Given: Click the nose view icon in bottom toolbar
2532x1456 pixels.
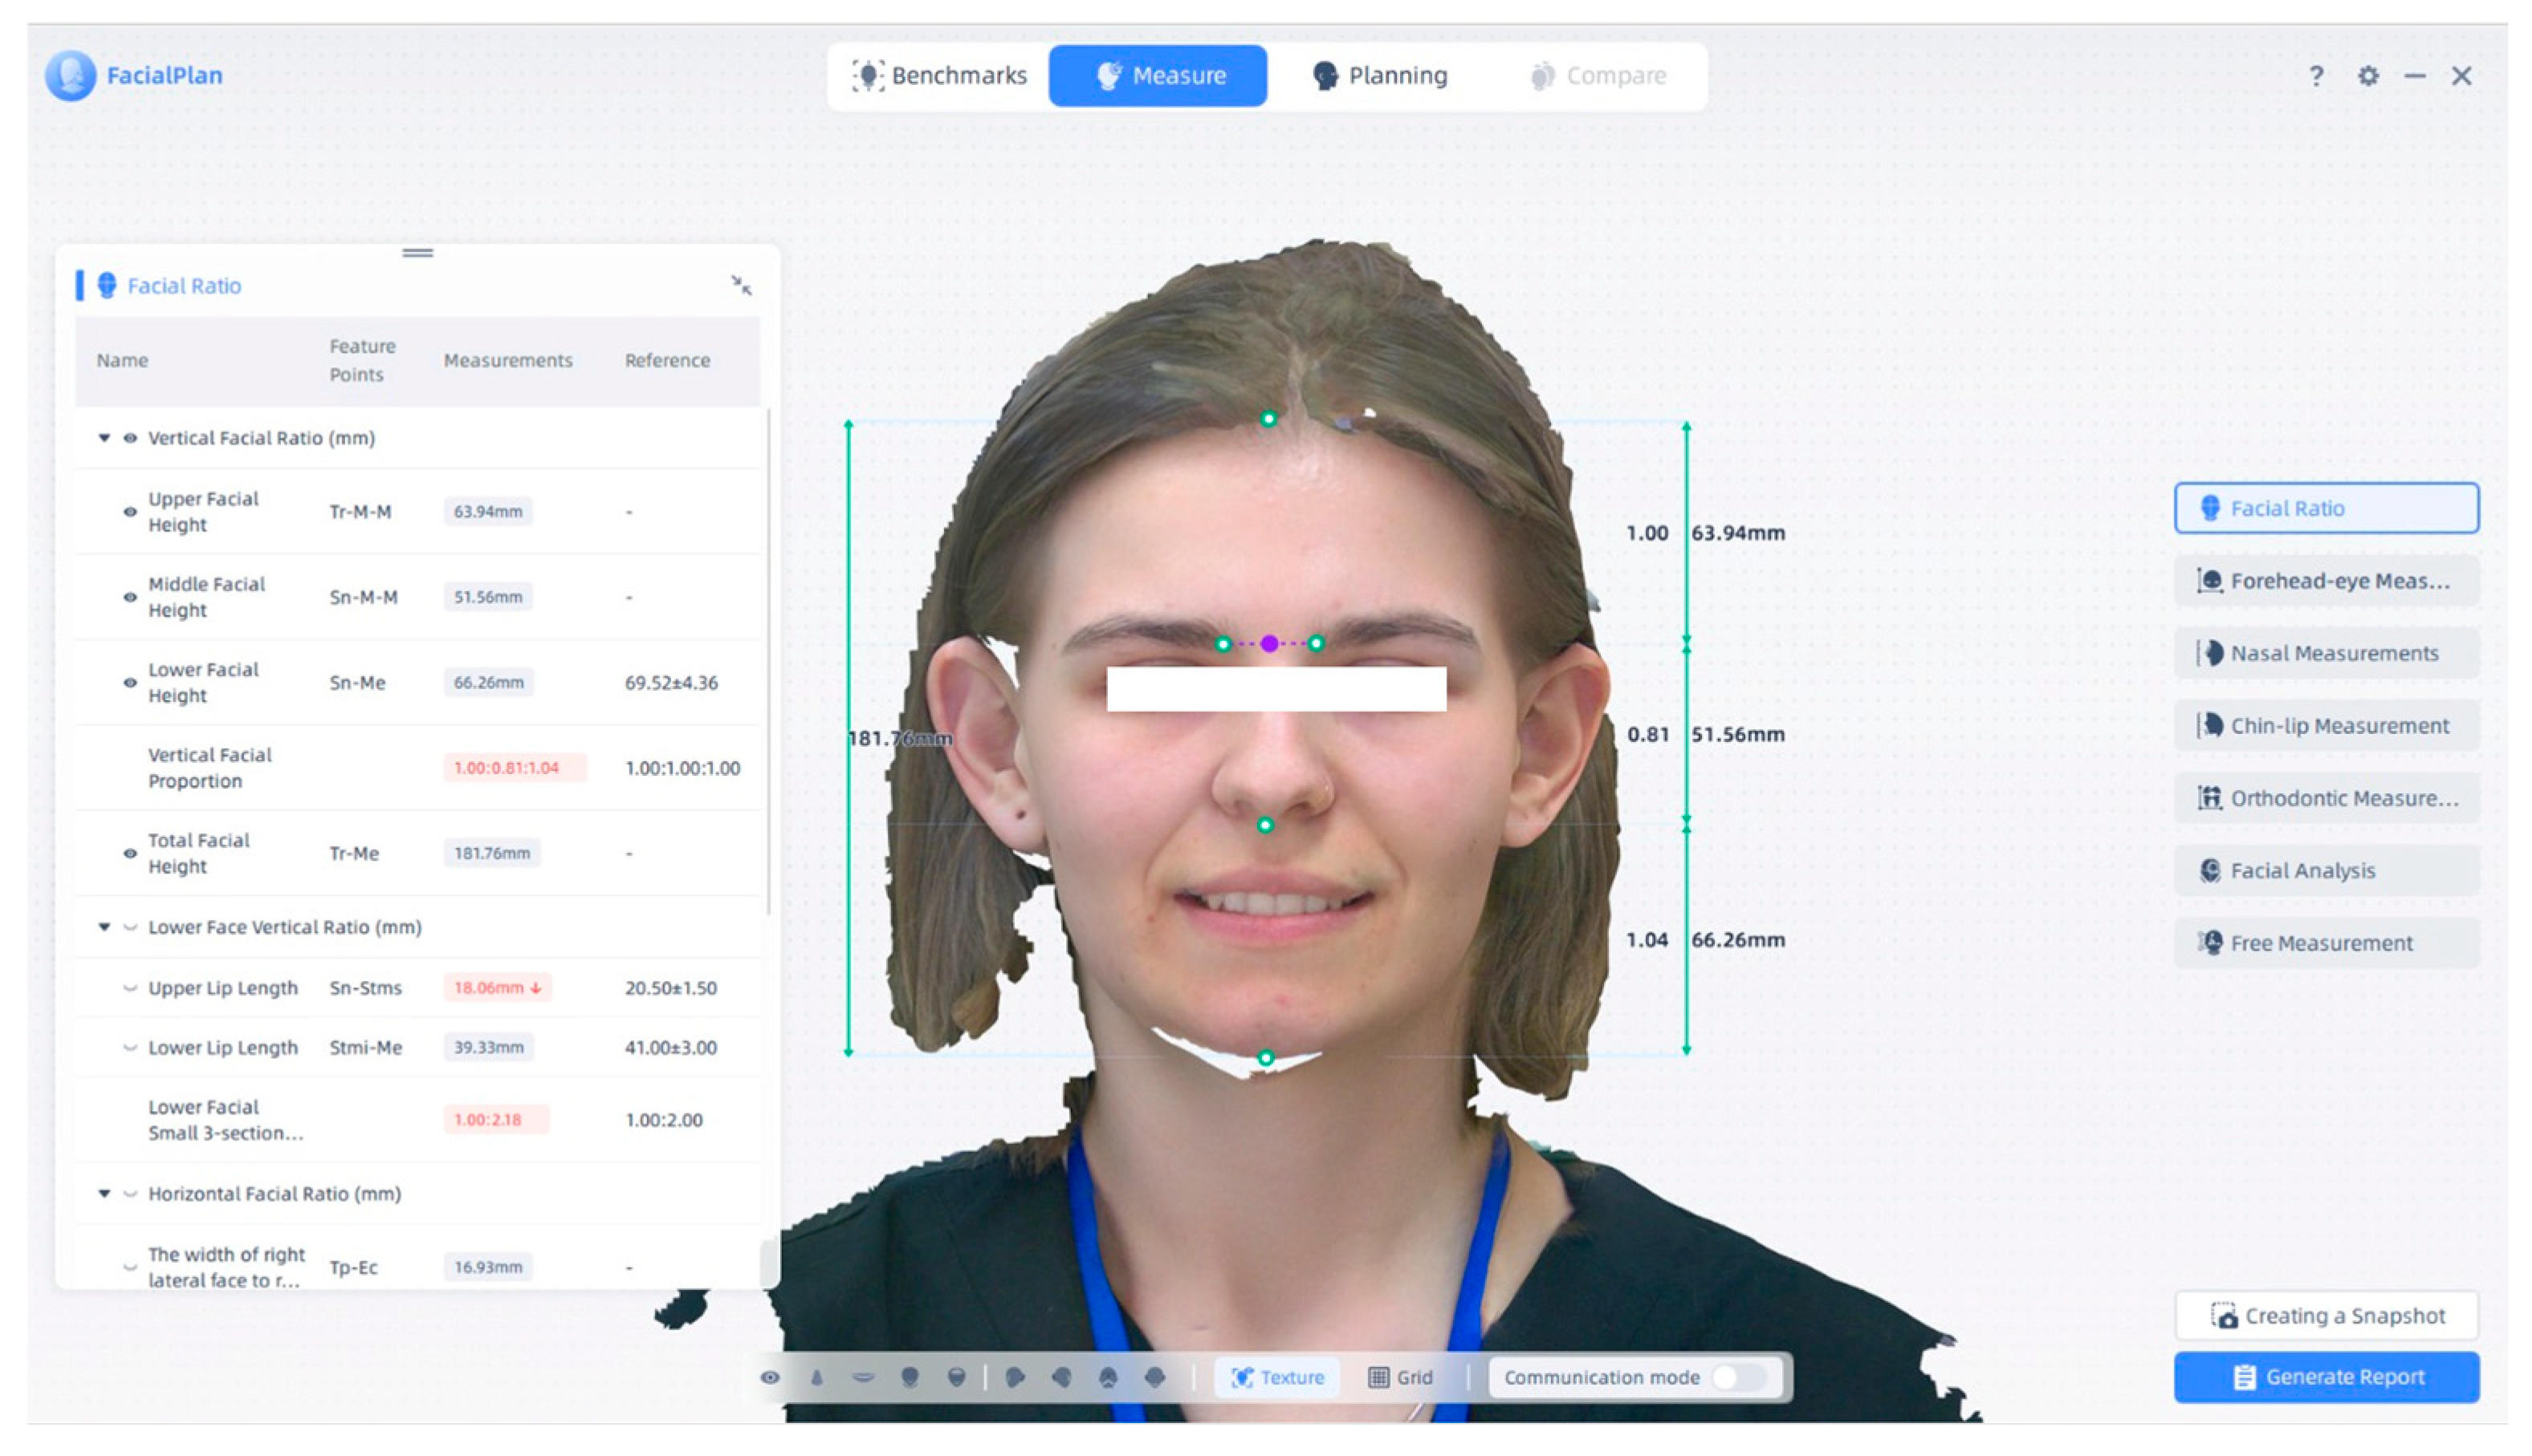Looking at the screenshot, I should point(816,1377).
